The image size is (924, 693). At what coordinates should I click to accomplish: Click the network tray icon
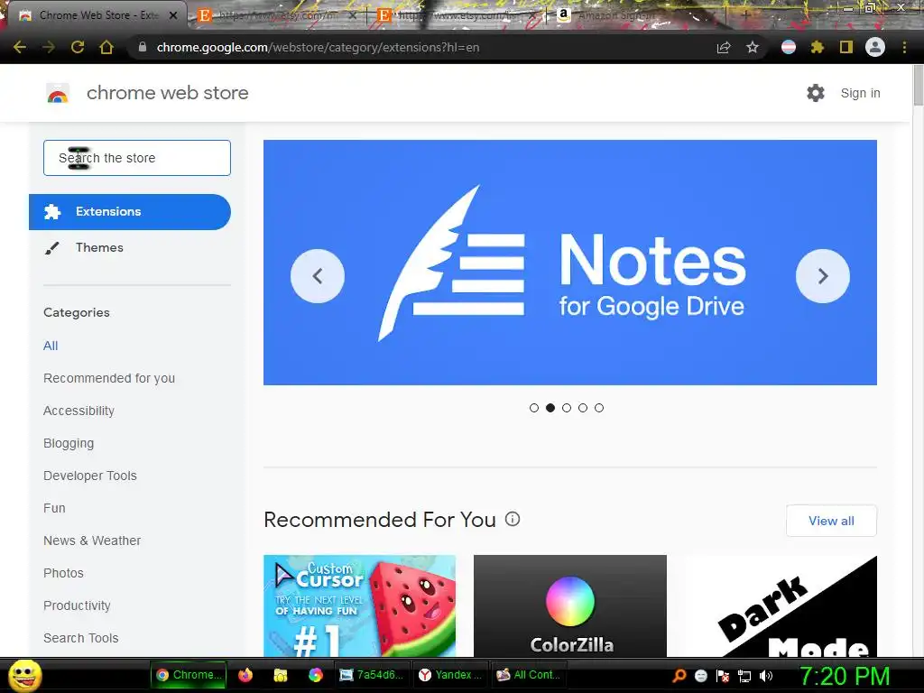(744, 675)
